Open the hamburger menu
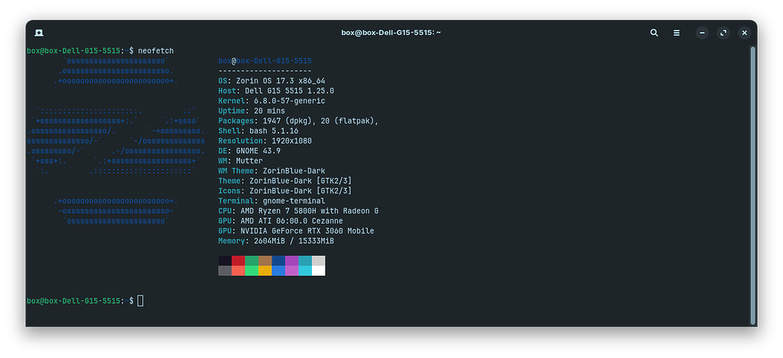Image resolution: width=783 pixels, height=358 pixels. (676, 33)
